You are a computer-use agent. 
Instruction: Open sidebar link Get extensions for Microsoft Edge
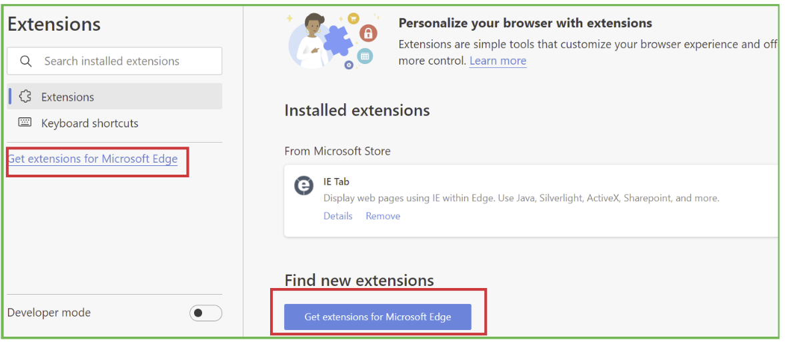pyautogui.click(x=93, y=159)
